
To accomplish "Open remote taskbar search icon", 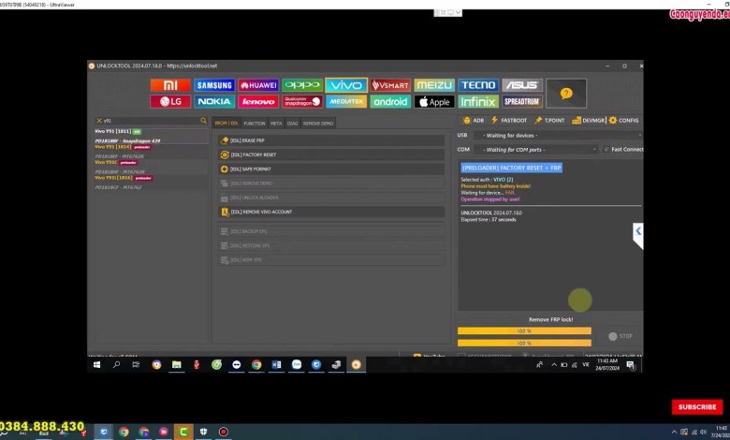I will 116,364.
